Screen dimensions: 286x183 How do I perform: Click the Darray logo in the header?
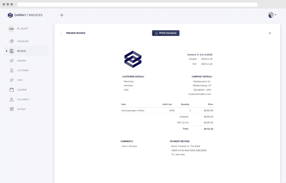coord(10,15)
